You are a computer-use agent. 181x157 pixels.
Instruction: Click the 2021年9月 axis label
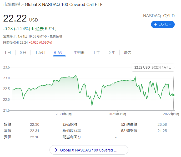[x=64, y=114]
